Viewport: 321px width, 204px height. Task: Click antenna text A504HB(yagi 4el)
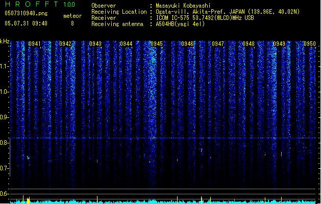180,24
